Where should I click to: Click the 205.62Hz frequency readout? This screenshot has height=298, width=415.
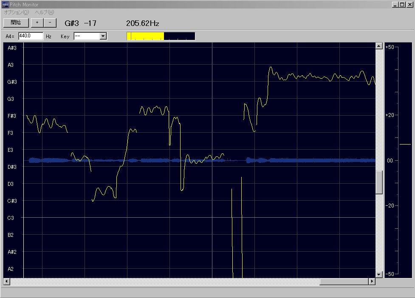(142, 23)
